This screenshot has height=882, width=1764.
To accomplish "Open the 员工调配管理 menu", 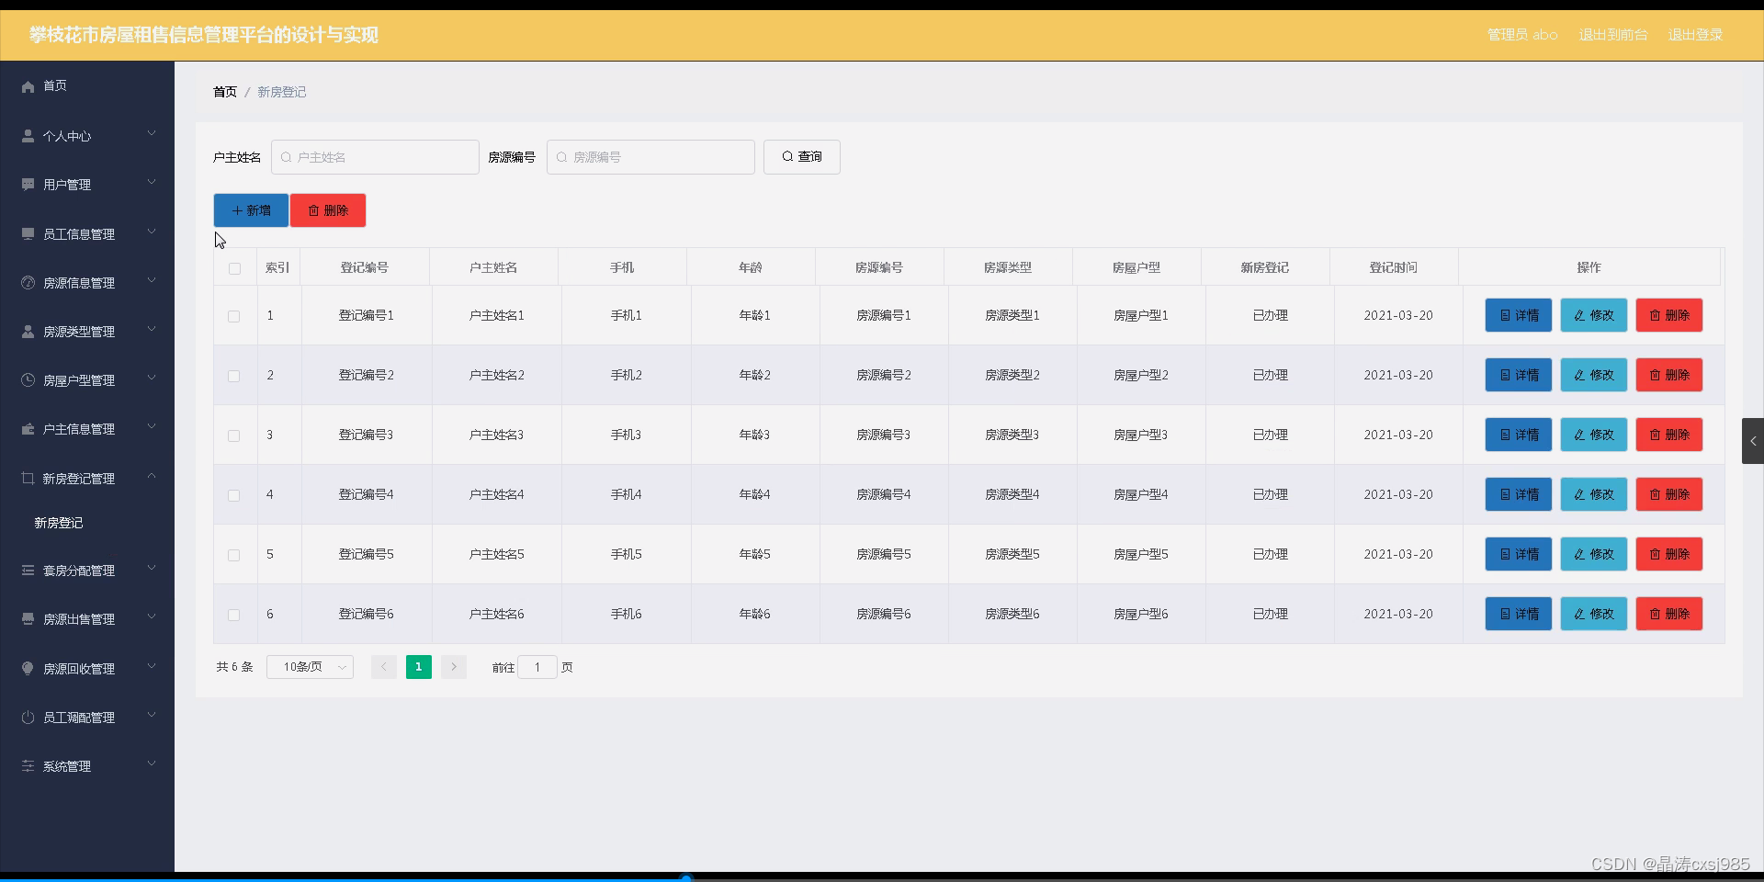I will tap(87, 718).
